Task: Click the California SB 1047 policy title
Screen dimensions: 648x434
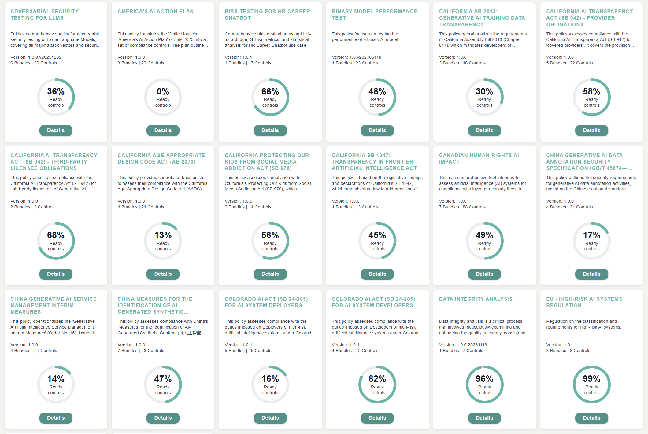Action: pos(374,162)
